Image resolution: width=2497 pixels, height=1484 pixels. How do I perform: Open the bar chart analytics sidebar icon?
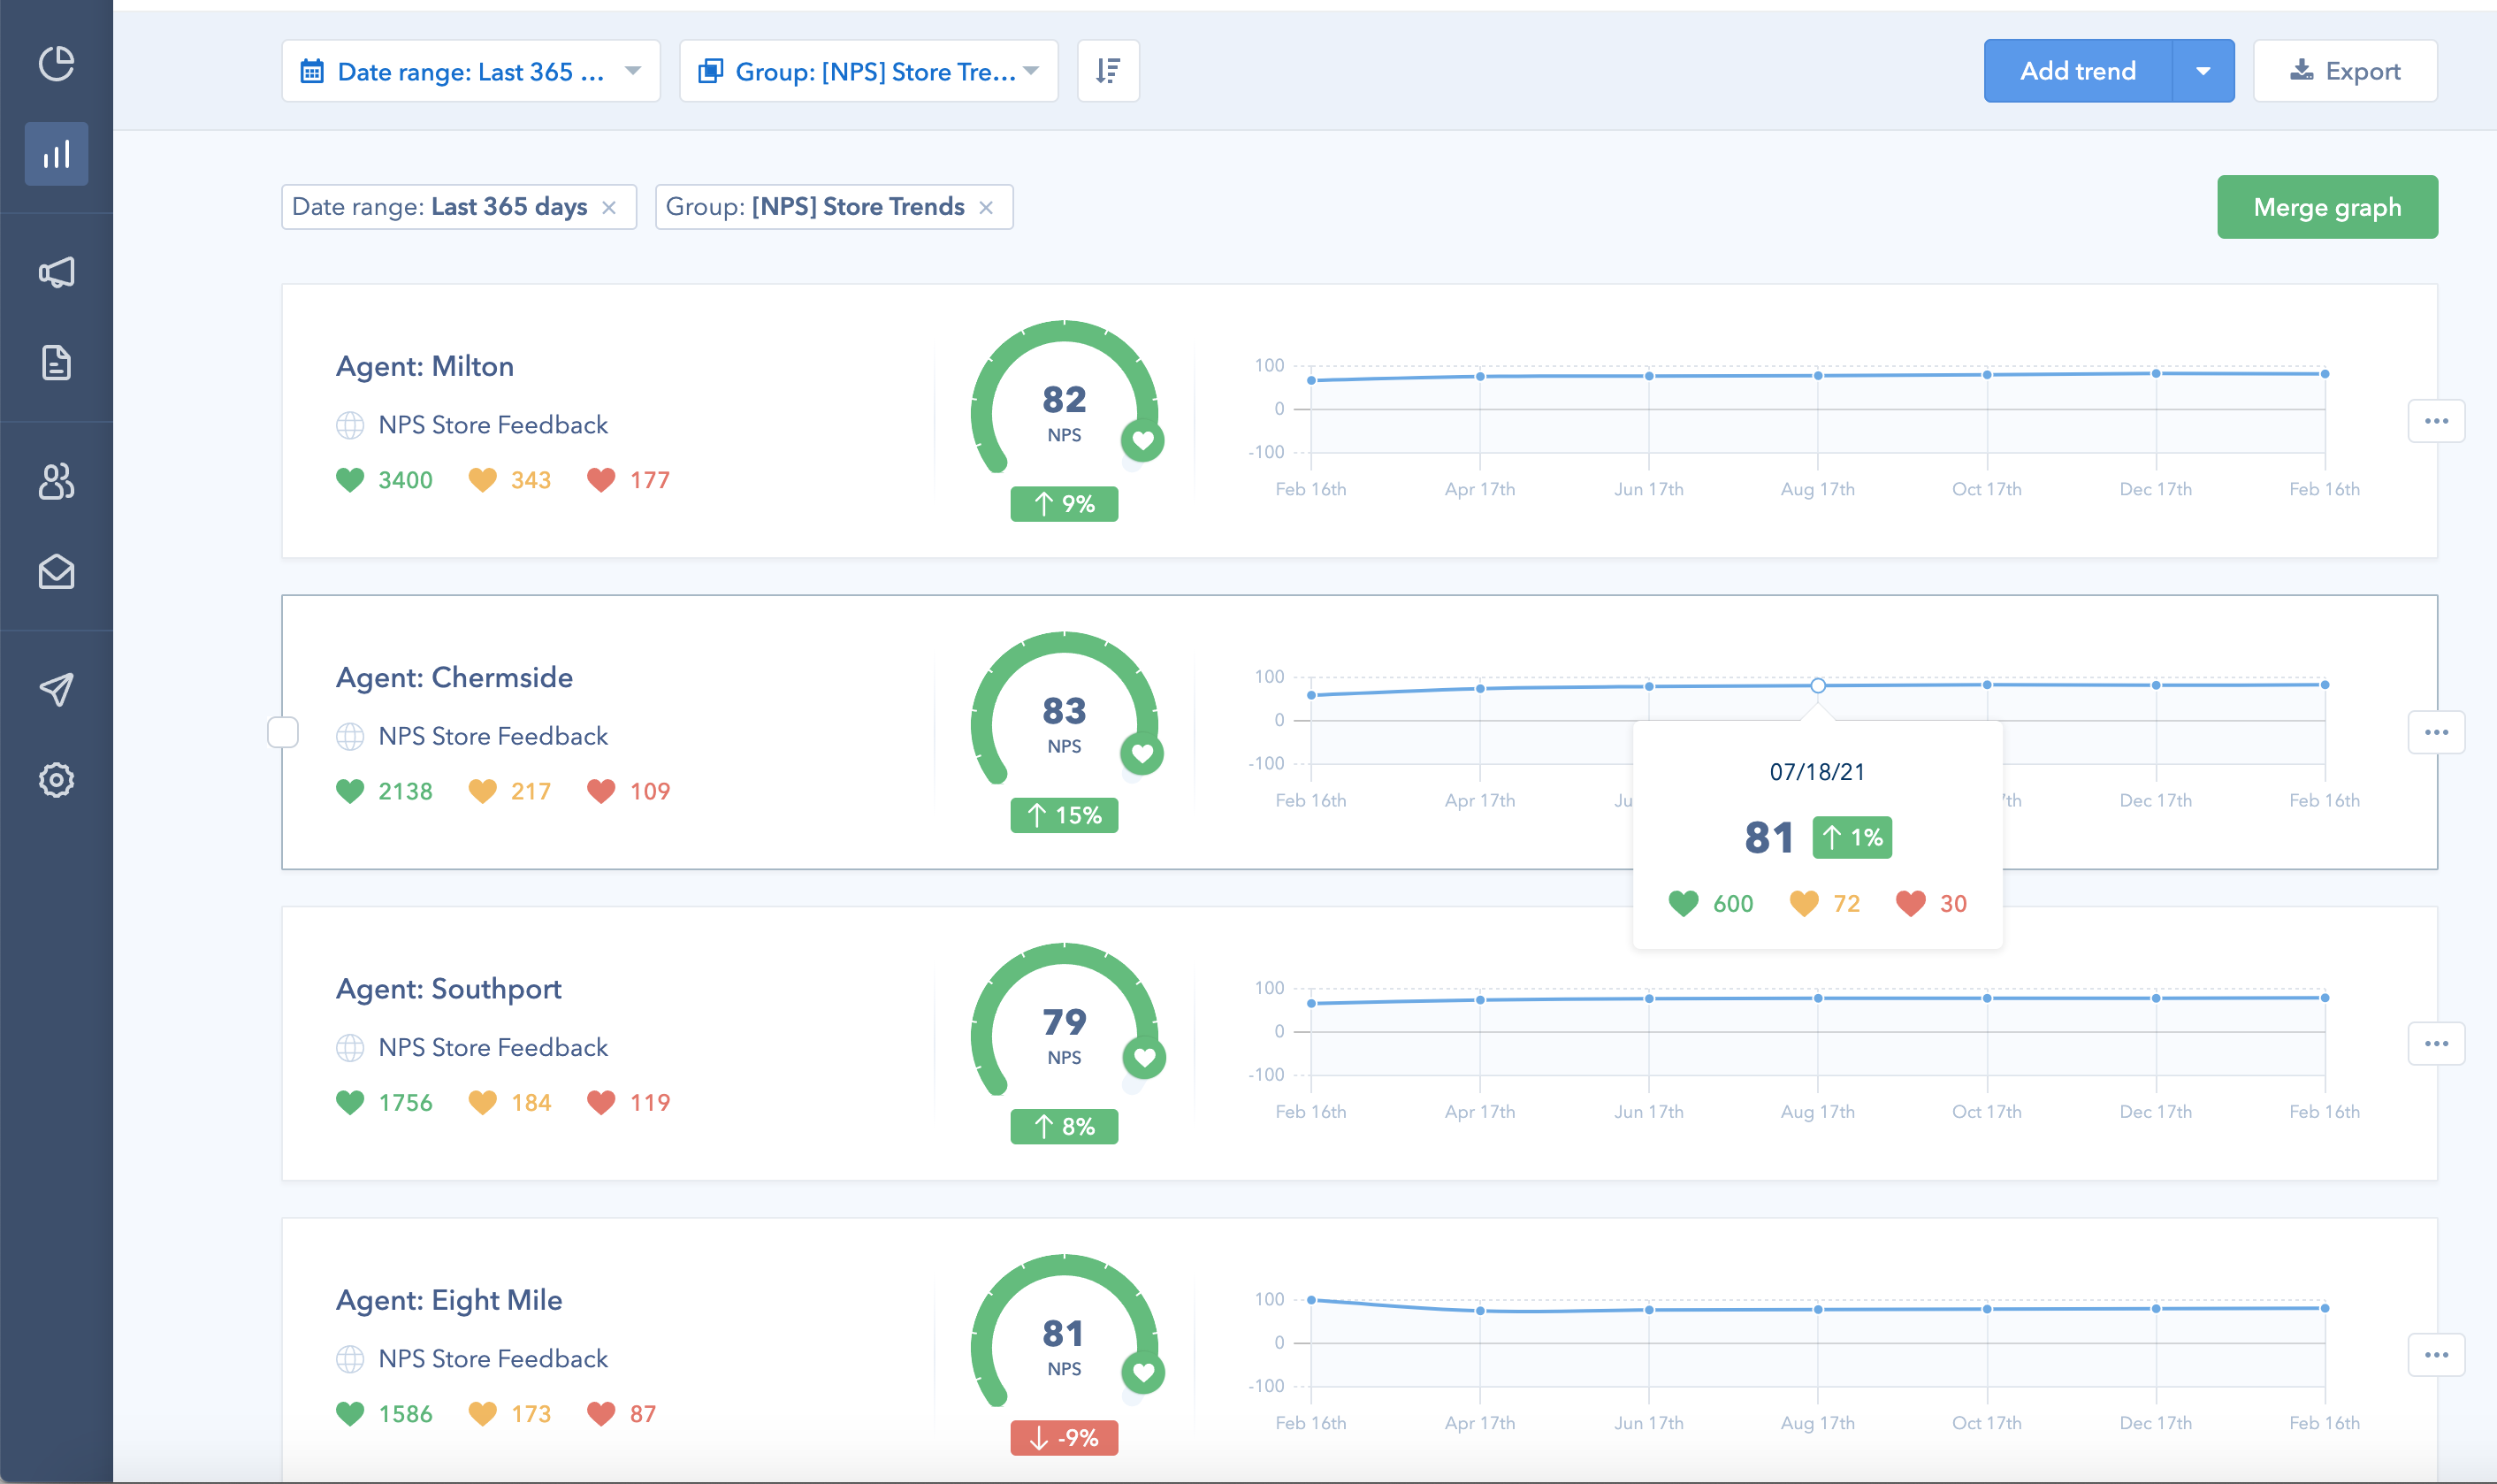point(56,154)
